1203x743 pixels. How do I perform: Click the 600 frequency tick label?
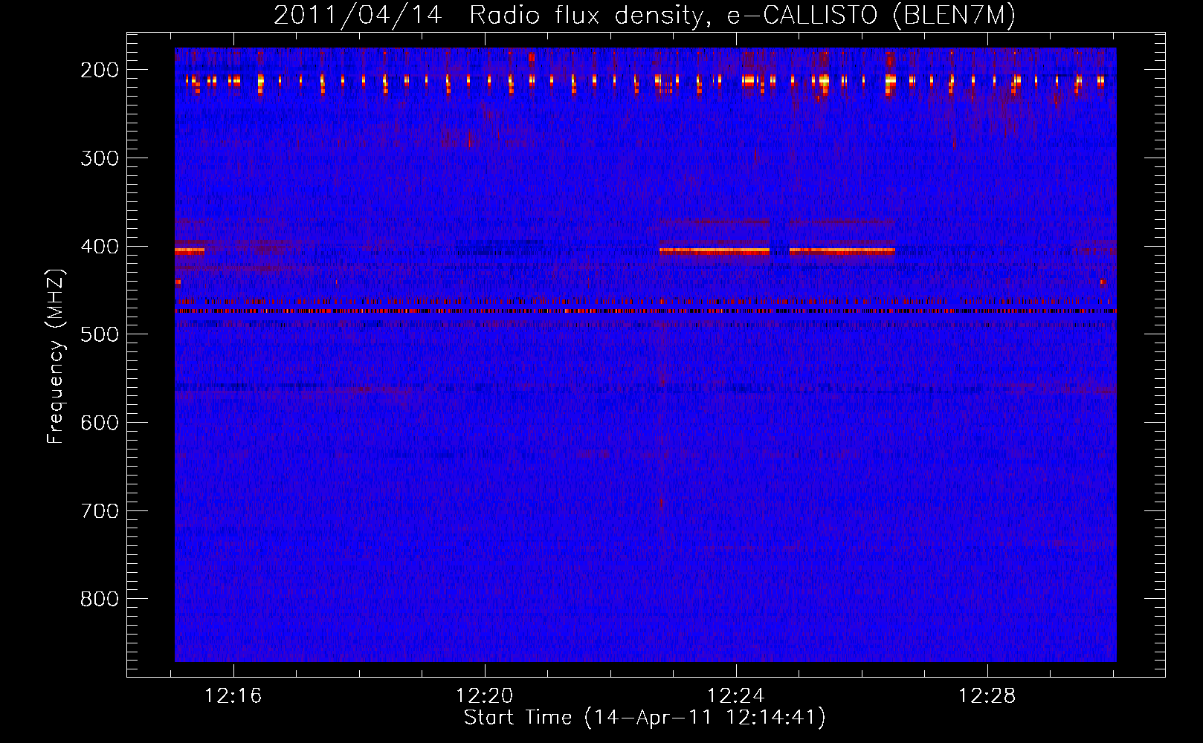(x=100, y=423)
